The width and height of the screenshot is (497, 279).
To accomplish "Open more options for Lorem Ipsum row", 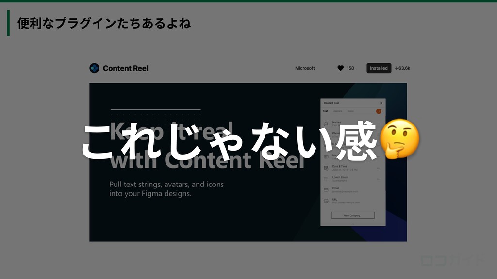I will [x=378, y=179].
